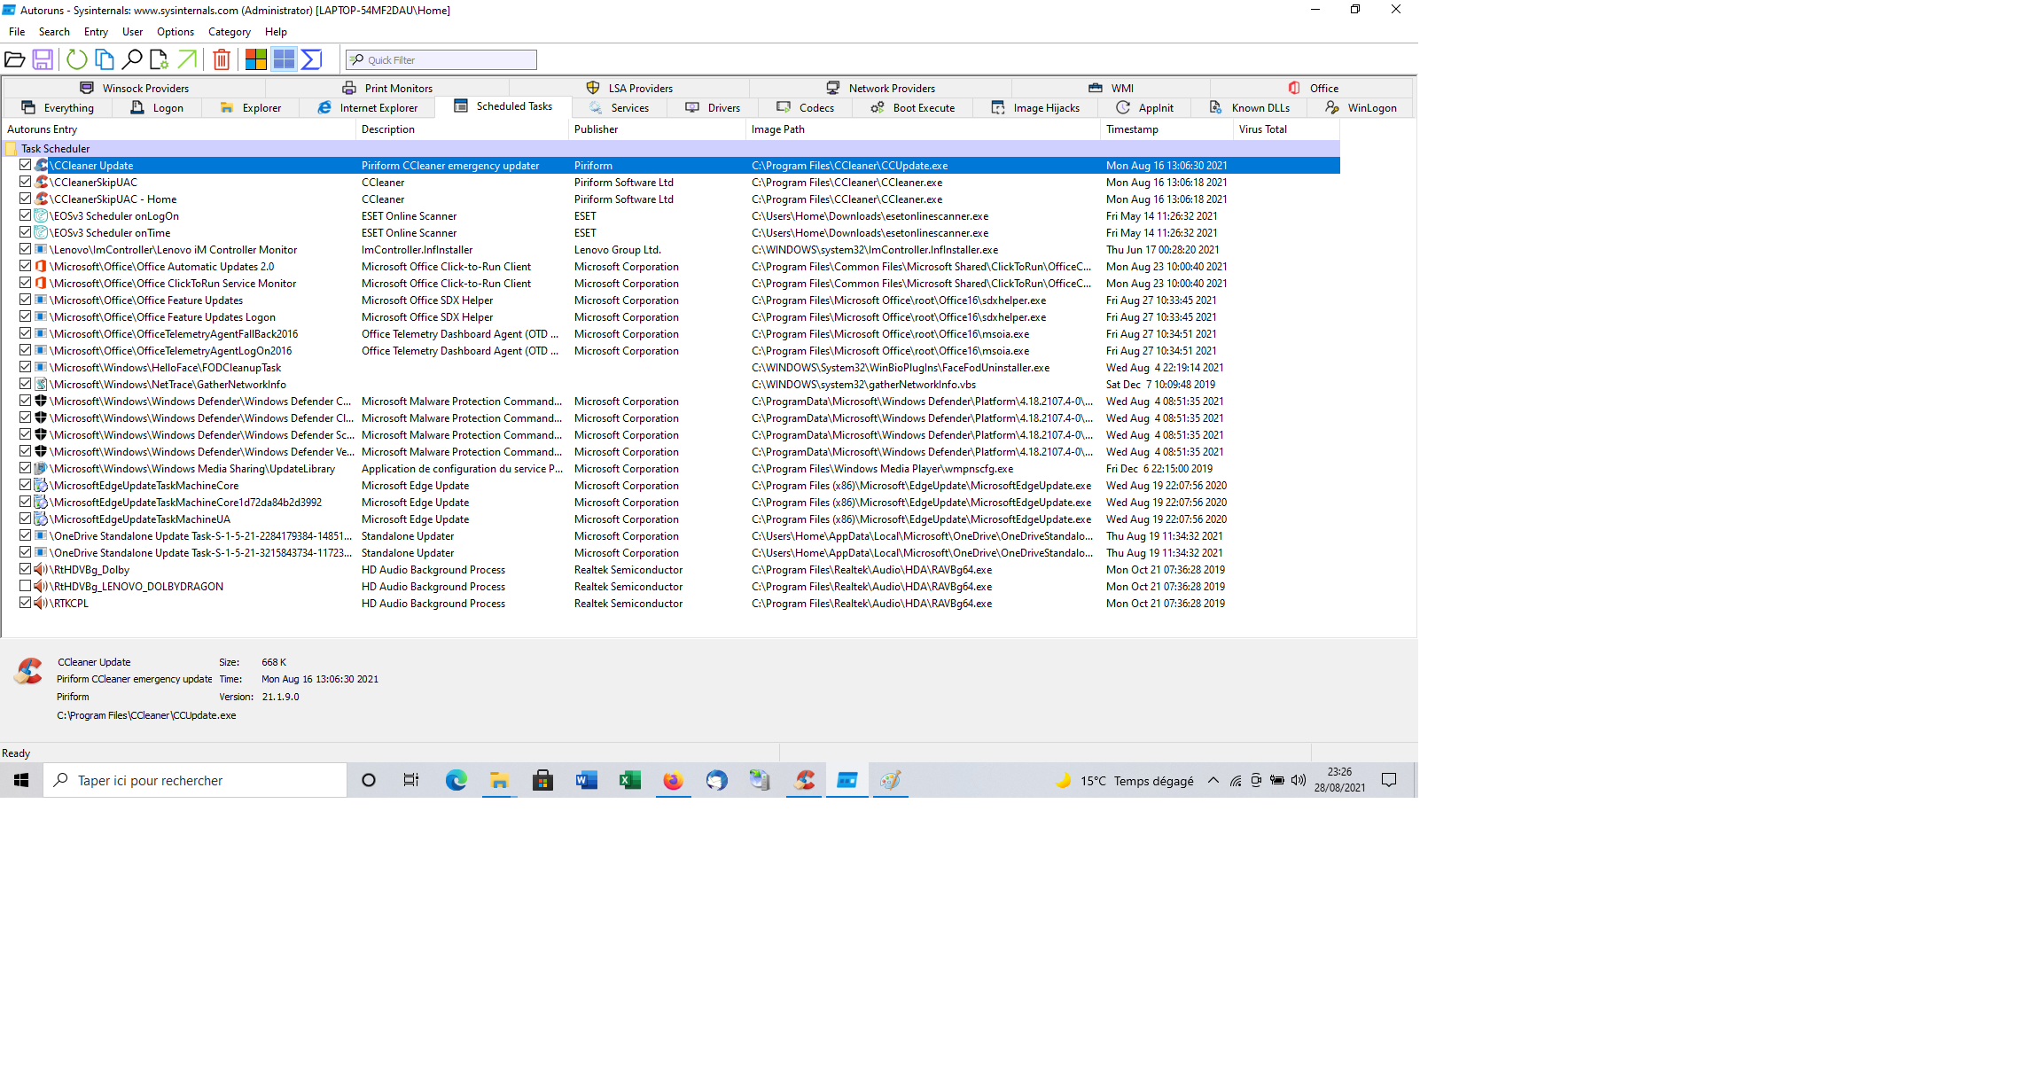Open Firefox from taskbar
Viewport: 2044px width, 1092px height.
point(673,780)
